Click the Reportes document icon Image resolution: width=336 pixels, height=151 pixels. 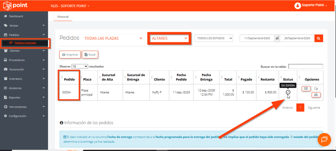coord(5,97)
